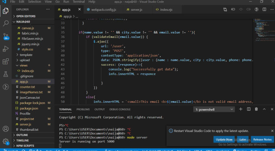
Task: Open the Manage gear icon
Action: pos(6,141)
